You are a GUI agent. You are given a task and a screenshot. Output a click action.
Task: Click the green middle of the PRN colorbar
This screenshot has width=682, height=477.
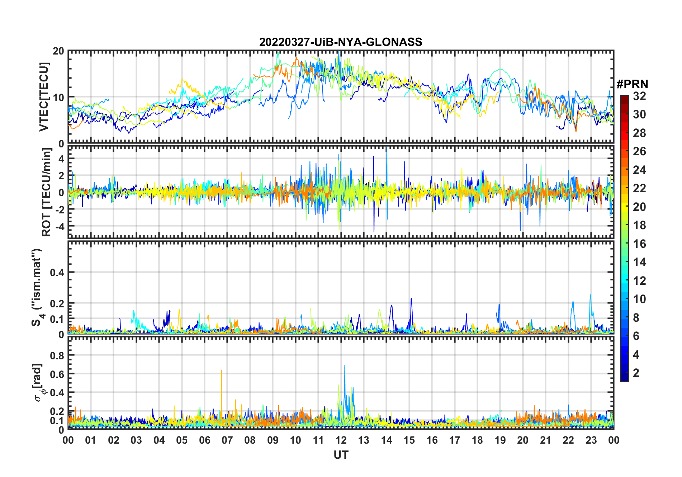(625, 244)
